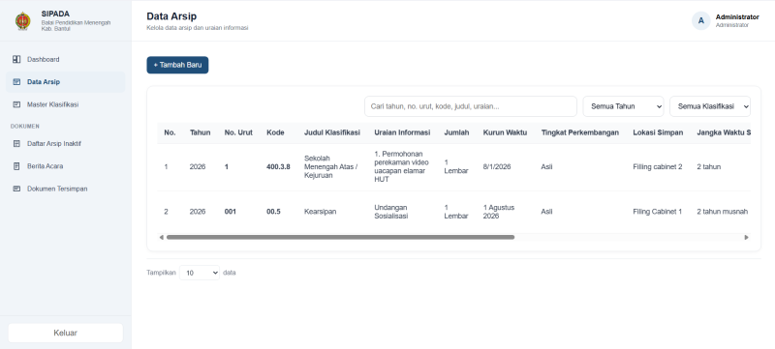The width and height of the screenshot is (775, 349).
Task: Click the Berita Acara document icon
Action: click(16, 166)
